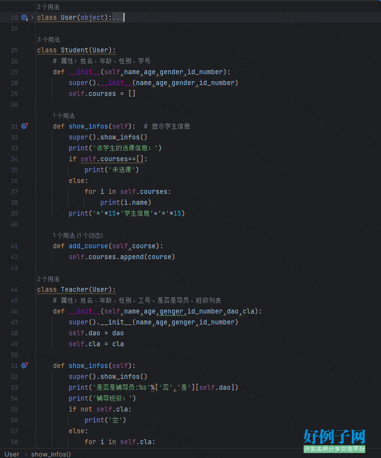381x458 pixels.
Task: Click 'show_infos' in the line 51 def
Action: [88, 366]
